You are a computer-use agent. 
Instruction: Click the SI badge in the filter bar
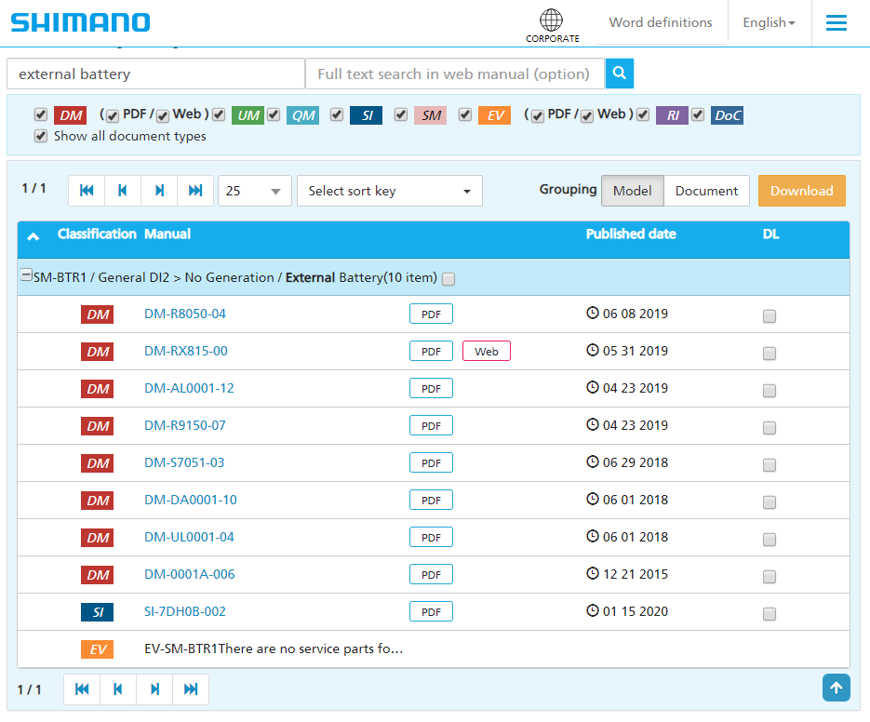click(367, 115)
